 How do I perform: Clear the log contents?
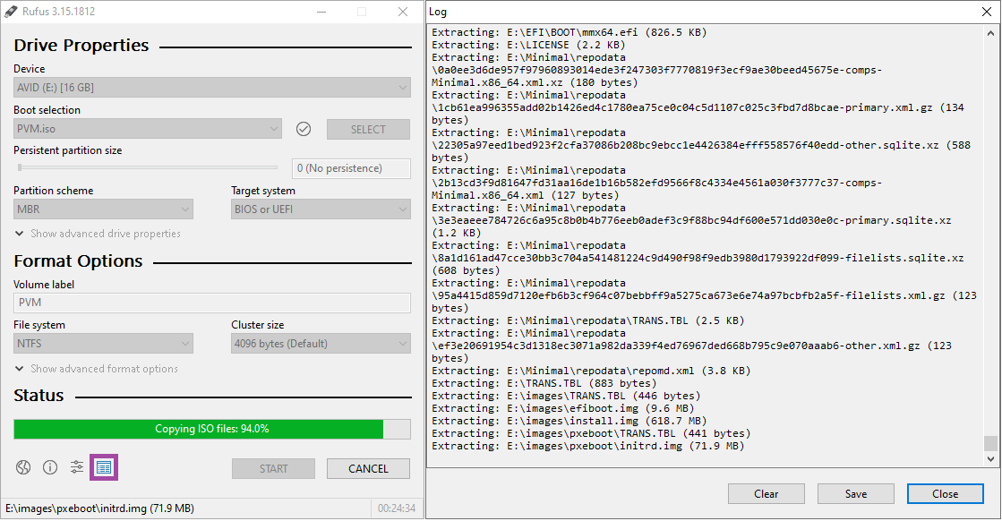(x=766, y=493)
